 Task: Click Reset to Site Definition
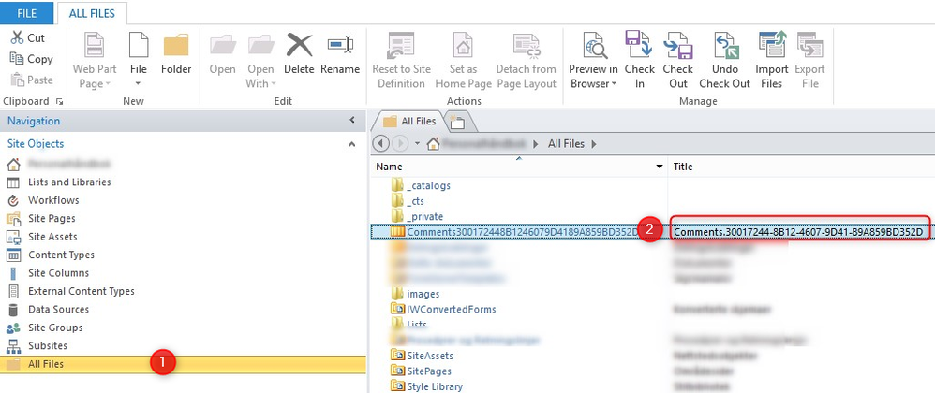[x=401, y=61]
